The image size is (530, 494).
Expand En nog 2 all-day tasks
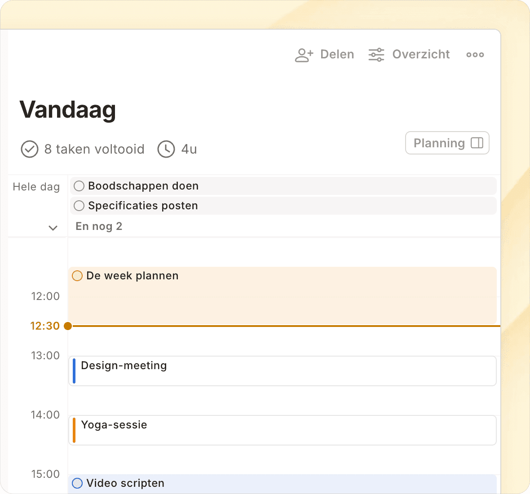pos(99,226)
